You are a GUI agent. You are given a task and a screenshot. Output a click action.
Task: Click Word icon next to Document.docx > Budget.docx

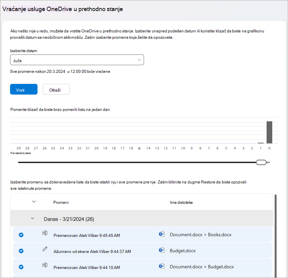click(x=162, y=266)
